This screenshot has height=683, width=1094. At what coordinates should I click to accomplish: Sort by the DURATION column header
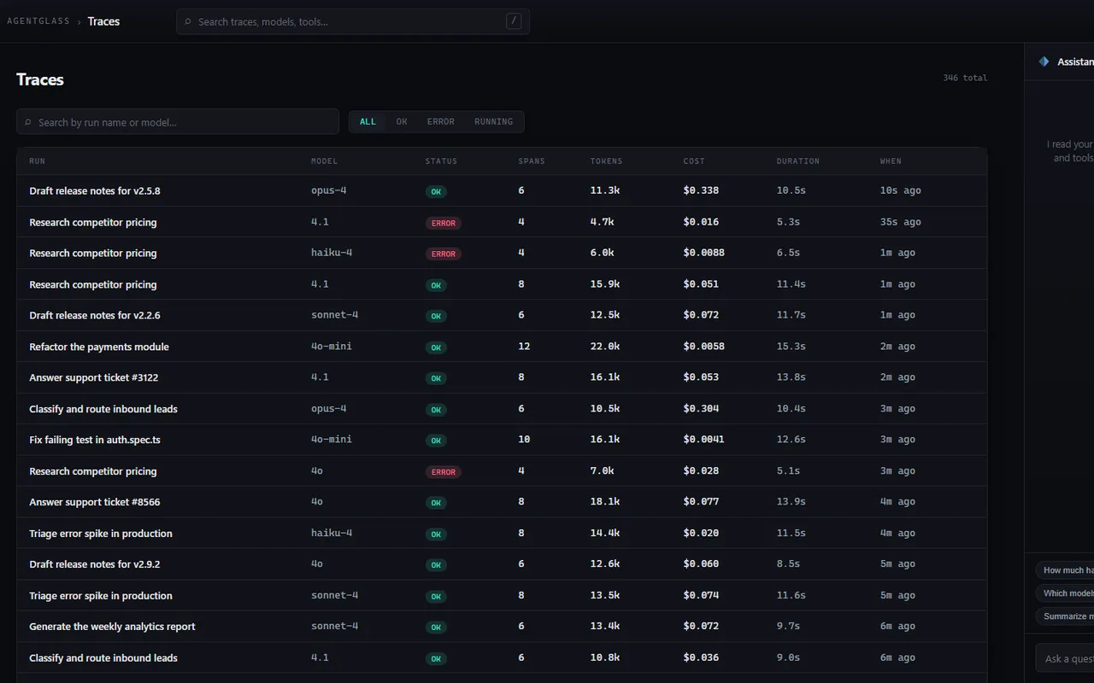point(798,161)
